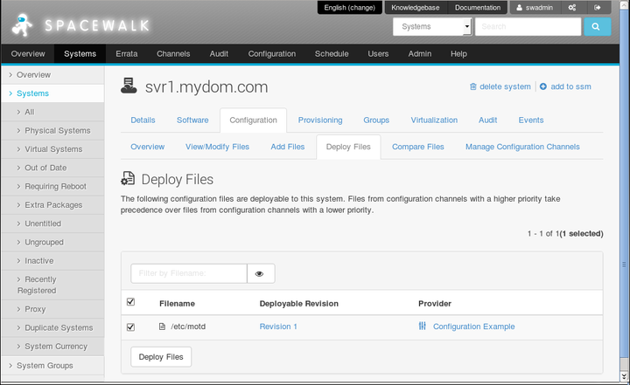This screenshot has width=630, height=385.
Task: Switch to the Compare Files subtab
Action: click(x=418, y=147)
